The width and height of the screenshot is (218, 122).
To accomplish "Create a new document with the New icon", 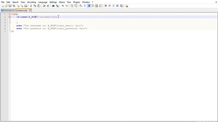I will [2, 6].
